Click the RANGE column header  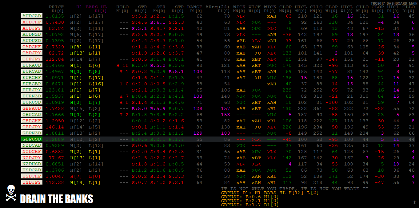[x=195, y=7]
